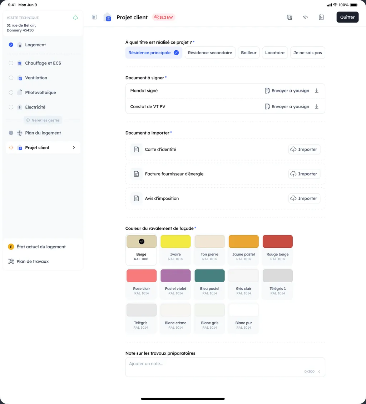Choose Résidence secondaire option

[x=210, y=52]
